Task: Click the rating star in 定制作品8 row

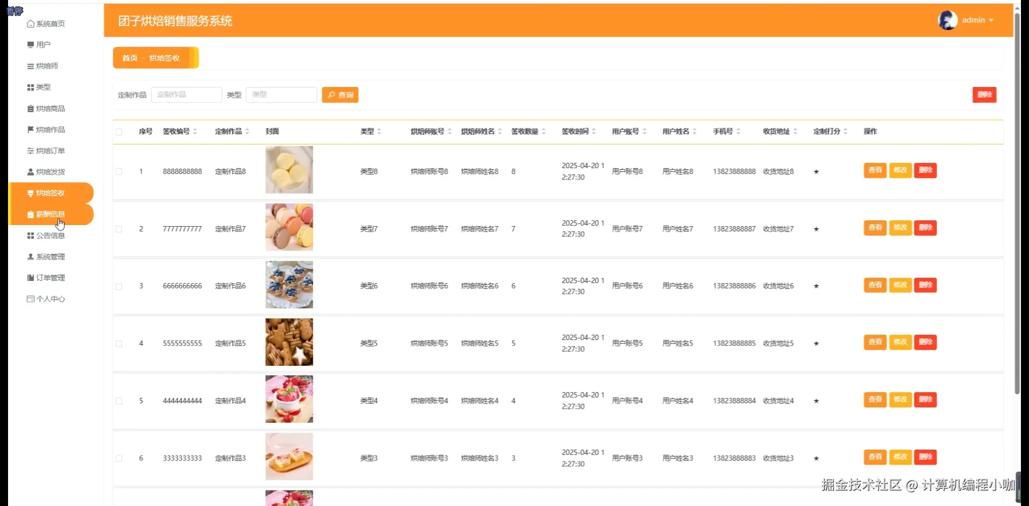Action: click(x=816, y=172)
